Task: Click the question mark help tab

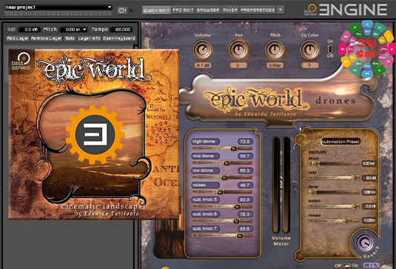Action: (280, 10)
